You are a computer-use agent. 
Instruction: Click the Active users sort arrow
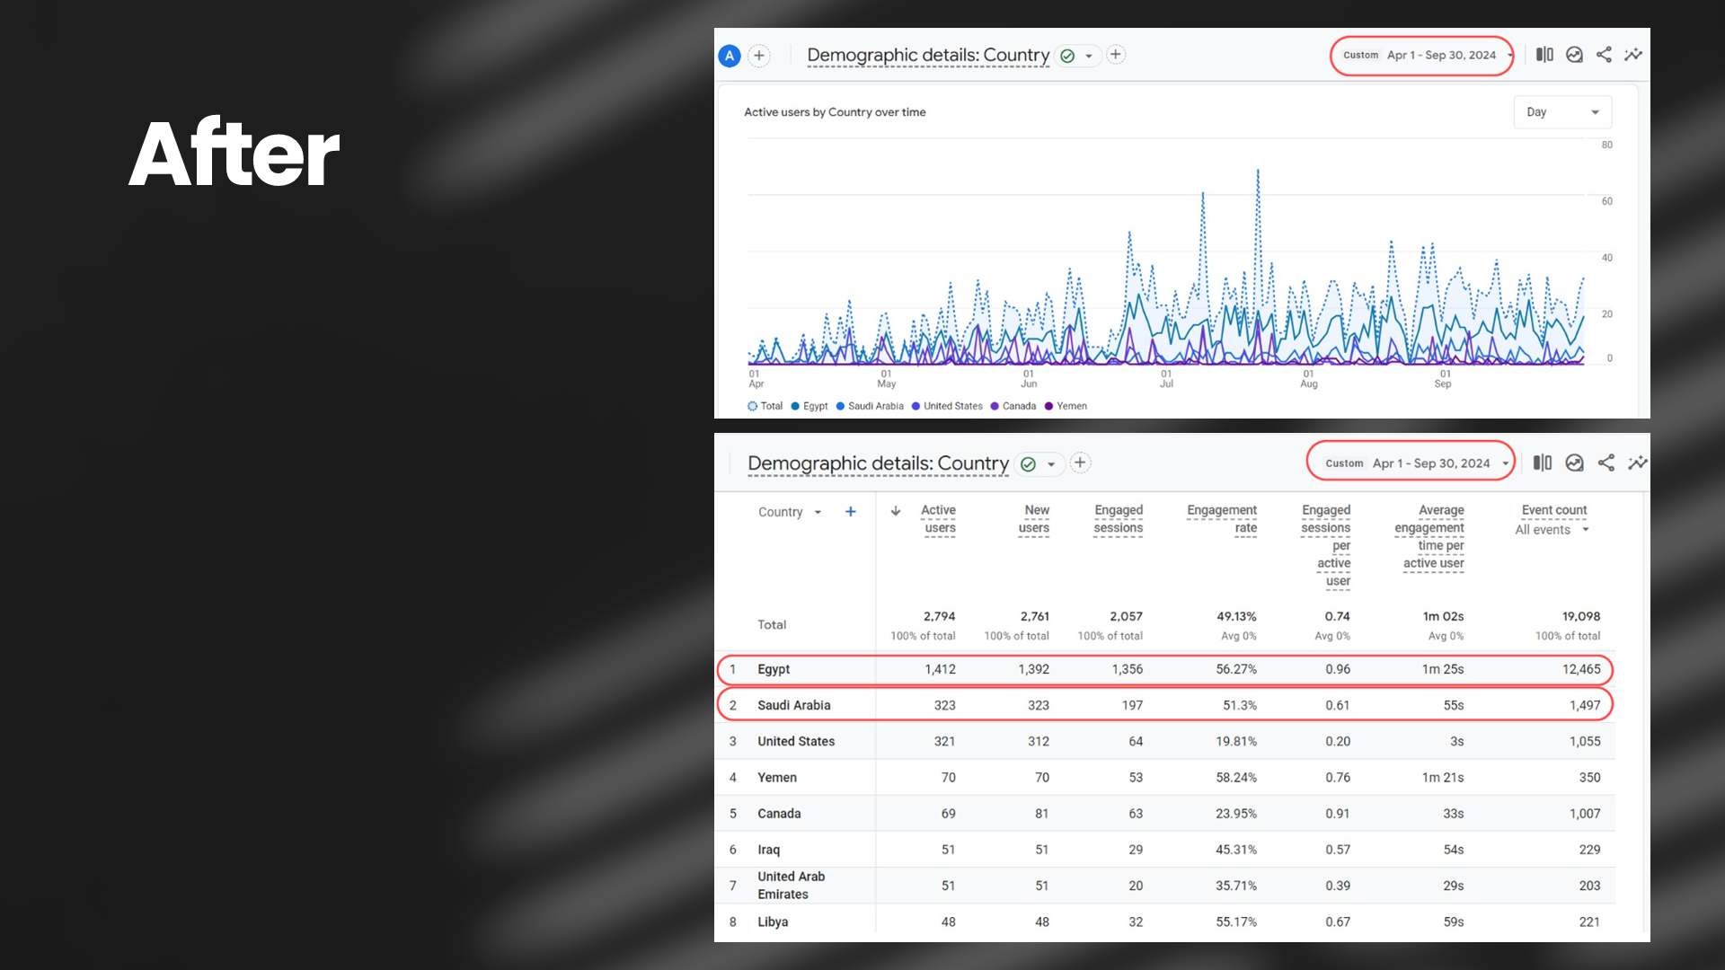(896, 511)
